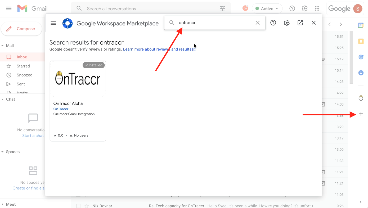Open Marketplace in a new window
This screenshot has width=368, height=208.
300,23
